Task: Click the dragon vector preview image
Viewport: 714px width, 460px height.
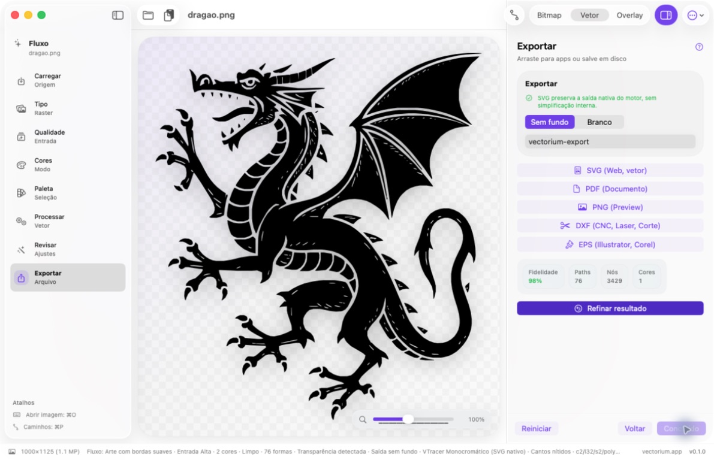Action: 319,237
